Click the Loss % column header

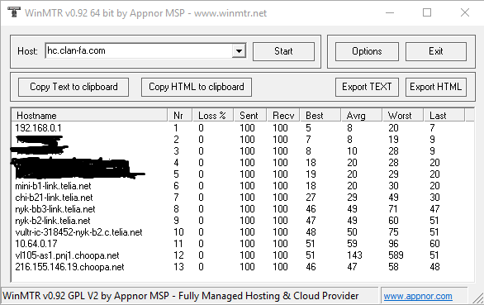pos(212,115)
